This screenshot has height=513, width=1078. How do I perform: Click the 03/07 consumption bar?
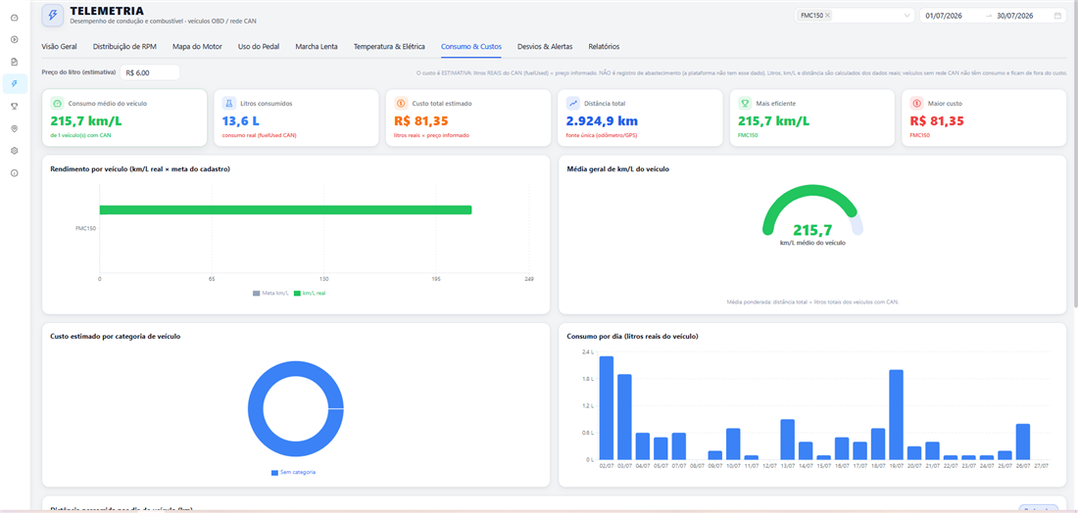point(624,417)
